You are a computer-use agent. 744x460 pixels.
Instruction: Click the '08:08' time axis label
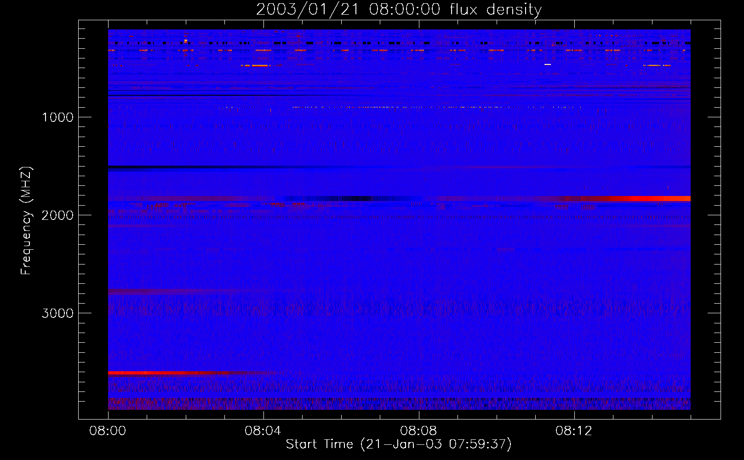[418, 431]
